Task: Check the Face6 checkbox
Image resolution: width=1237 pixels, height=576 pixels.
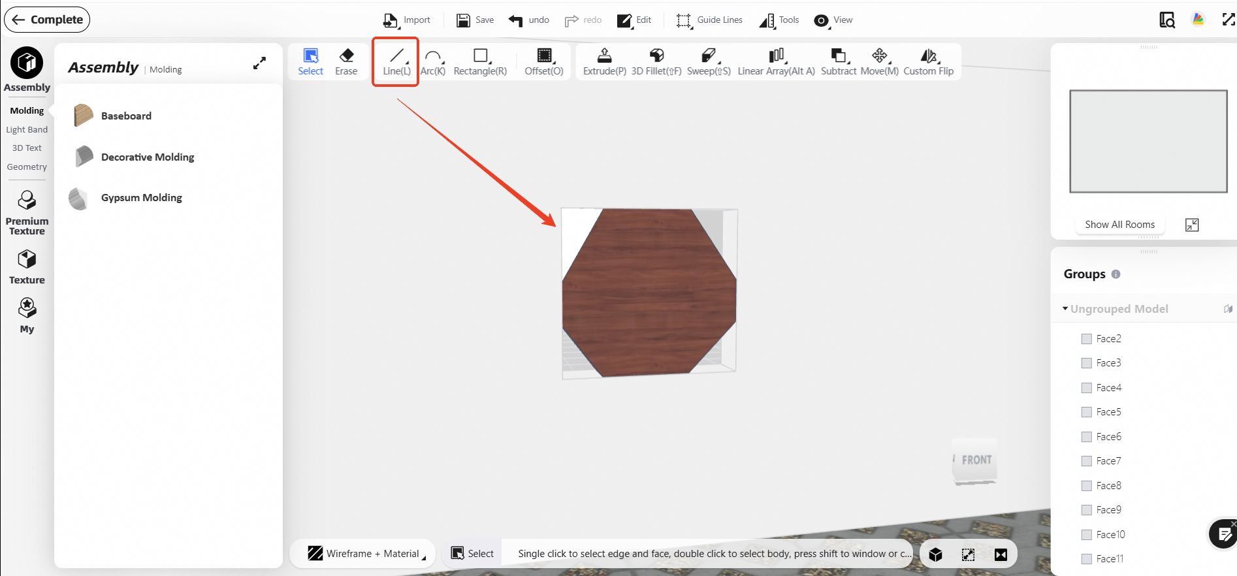Action: coord(1087,437)
